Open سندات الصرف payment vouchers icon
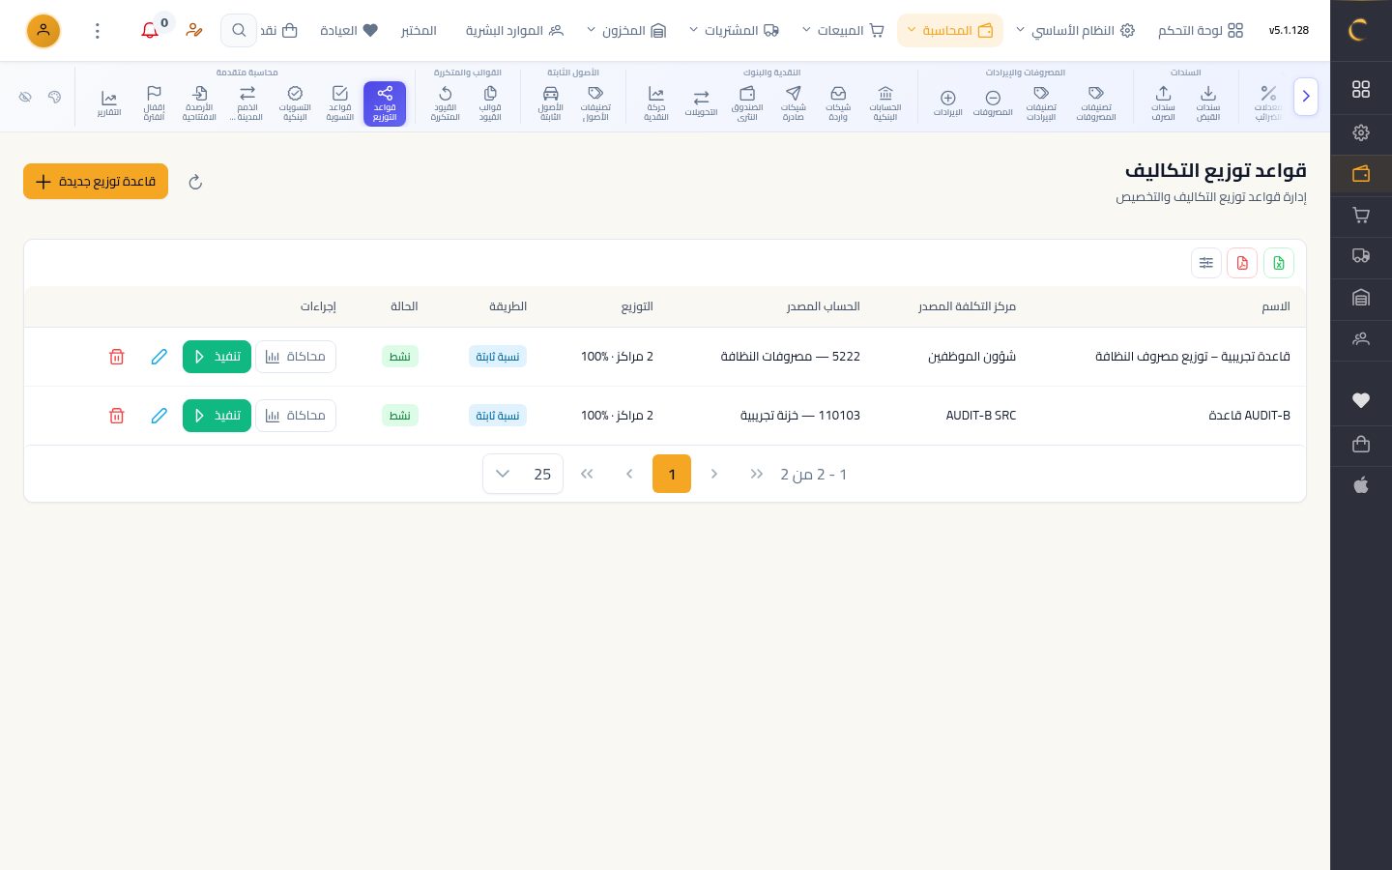Viewport: 1392px width, 870px height. coord(1163,103)
